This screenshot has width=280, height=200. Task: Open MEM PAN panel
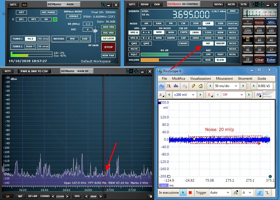pos(108,55)
